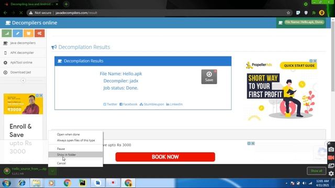Image resolution: width=335 pixels, height=188 pixels.
Task: Click the Chrome profile avatar icon
Action: (x=321, y=13)
